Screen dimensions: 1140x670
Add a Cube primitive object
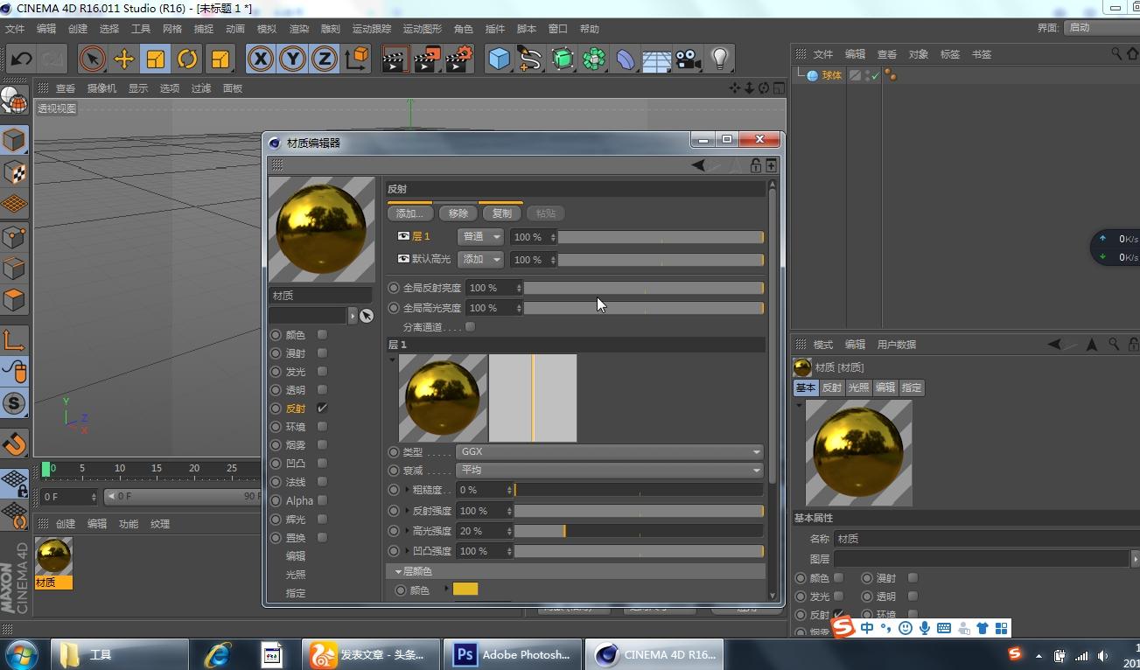(x=500, y=59)
